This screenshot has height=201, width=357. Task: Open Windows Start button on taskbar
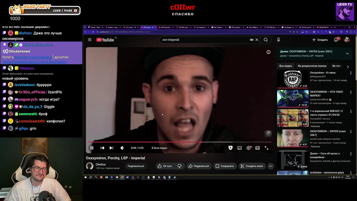pyautogui.click(x=85, y=177)
